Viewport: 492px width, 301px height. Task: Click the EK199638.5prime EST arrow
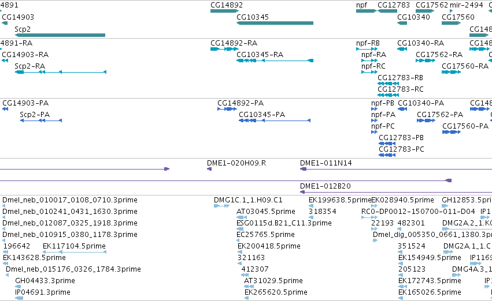(x=311, y=206)
